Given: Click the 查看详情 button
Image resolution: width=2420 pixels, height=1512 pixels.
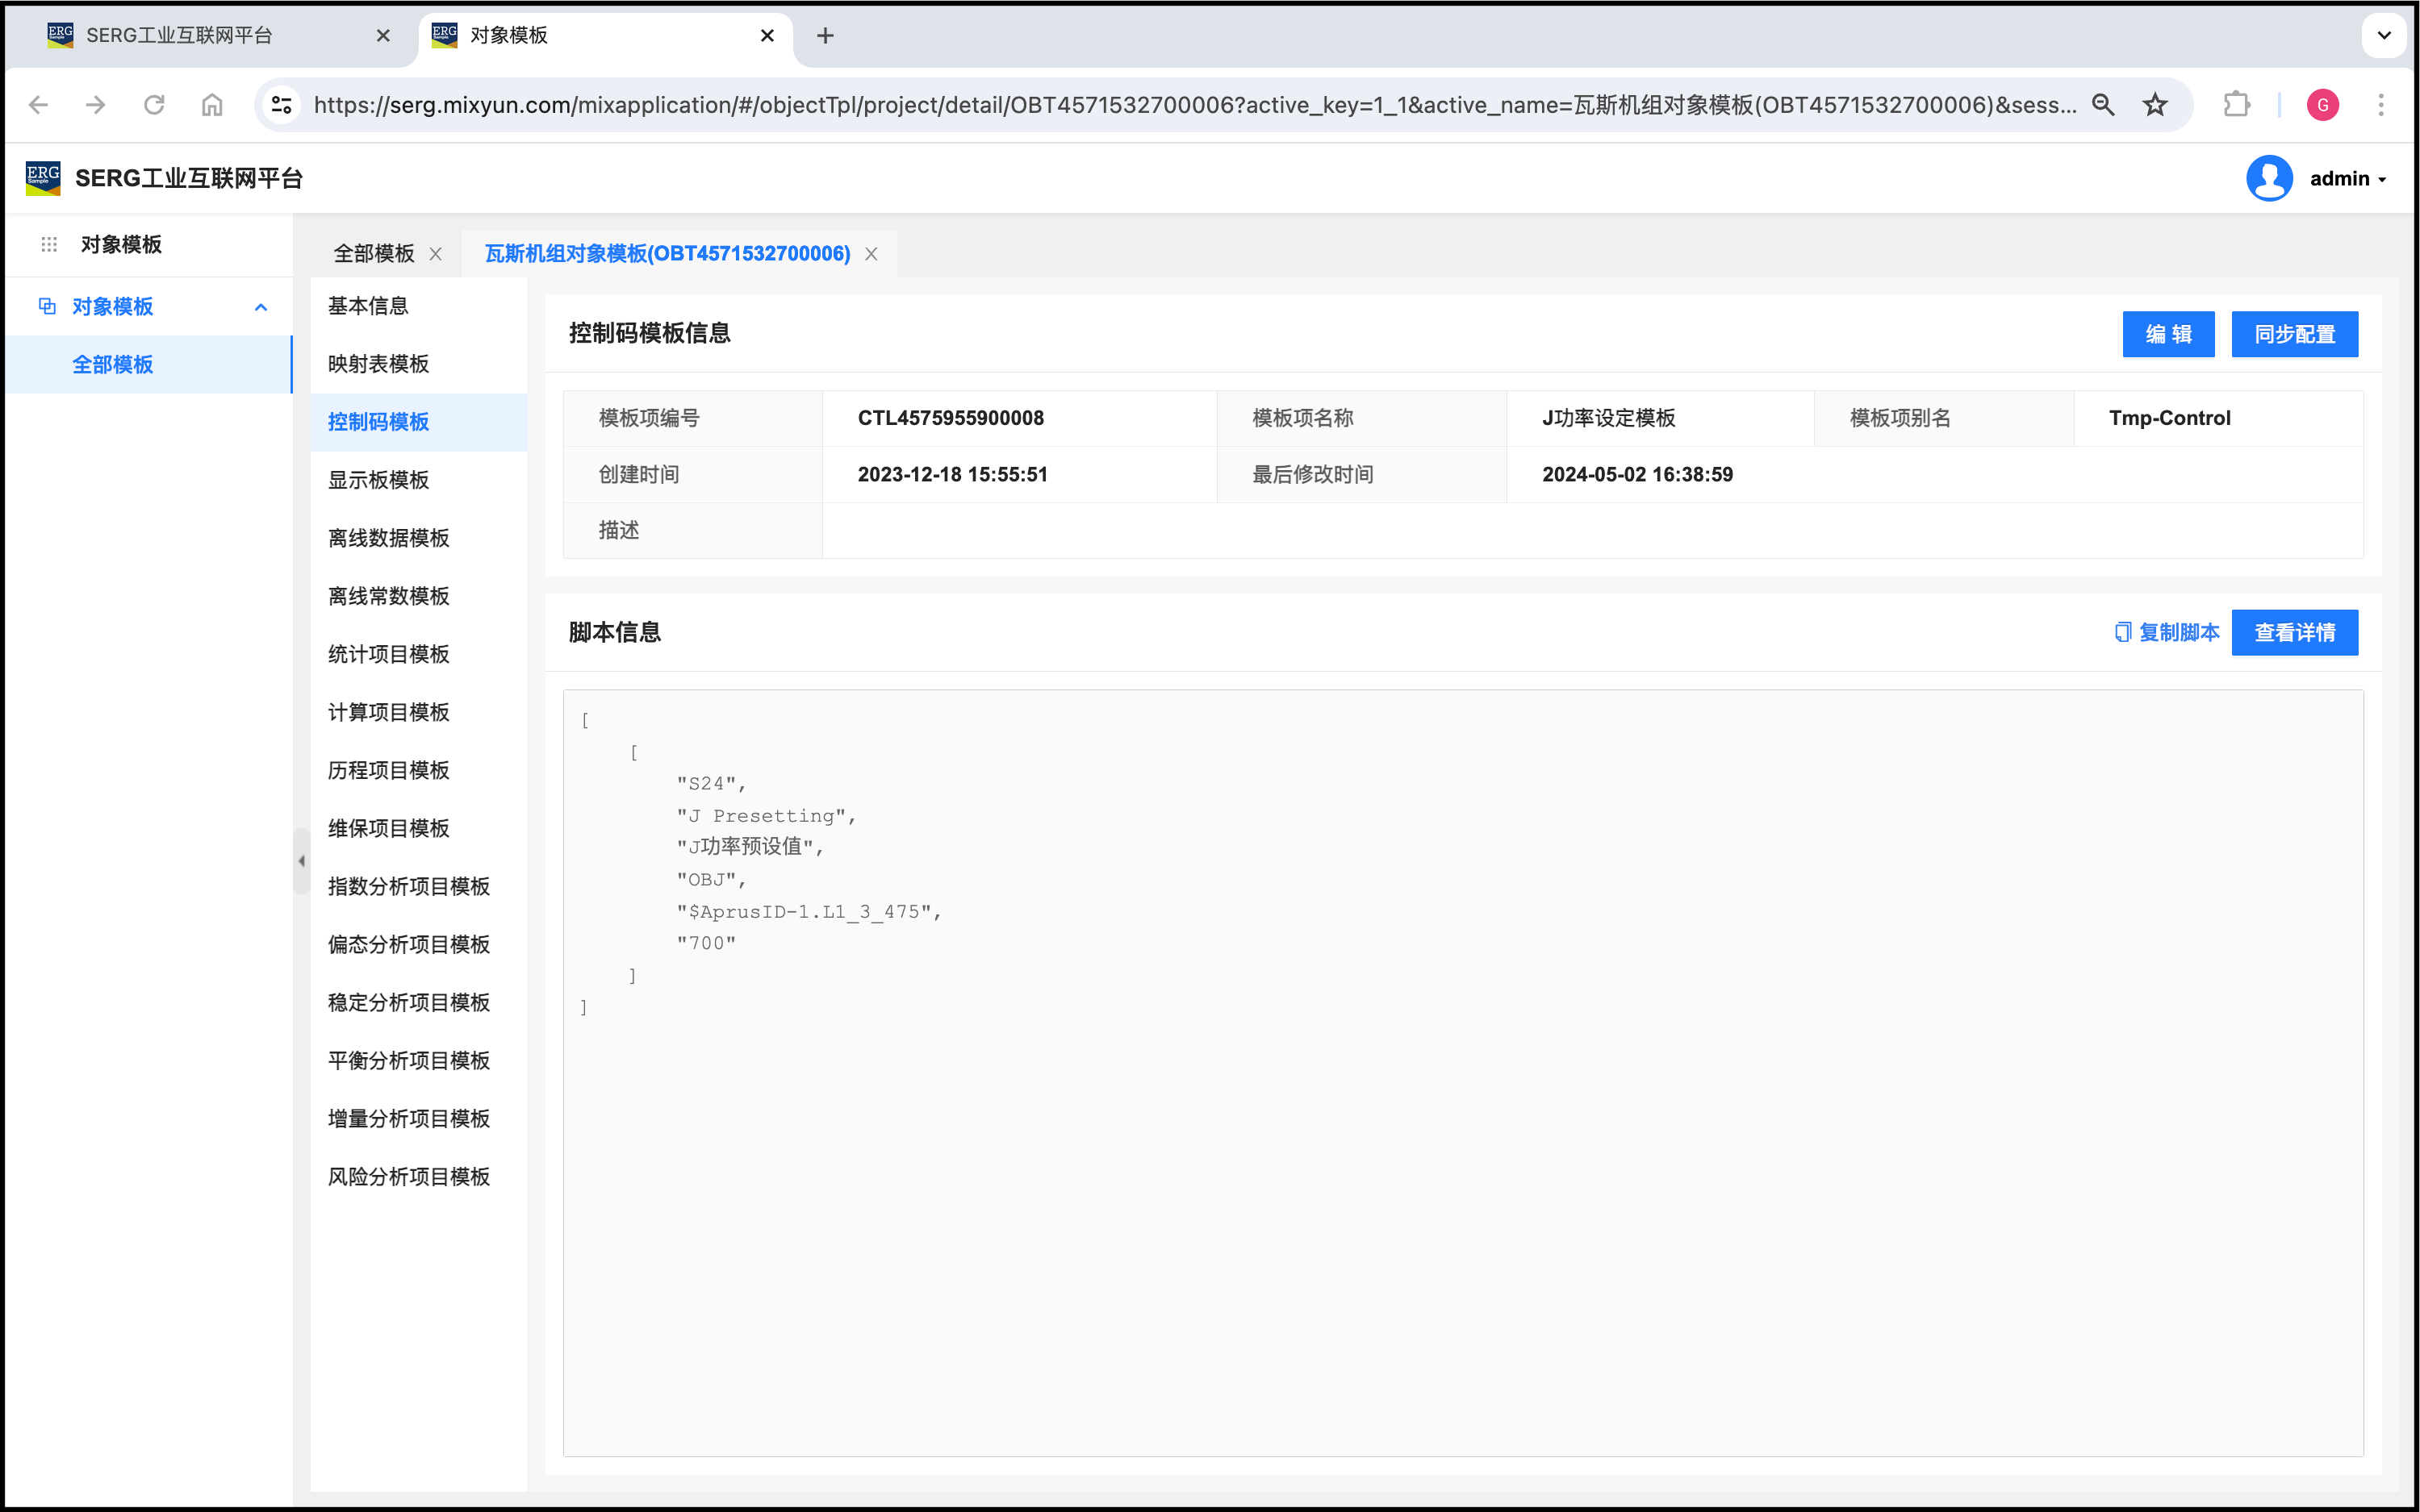Looking at the screenshot, I should click(2294, 633).
